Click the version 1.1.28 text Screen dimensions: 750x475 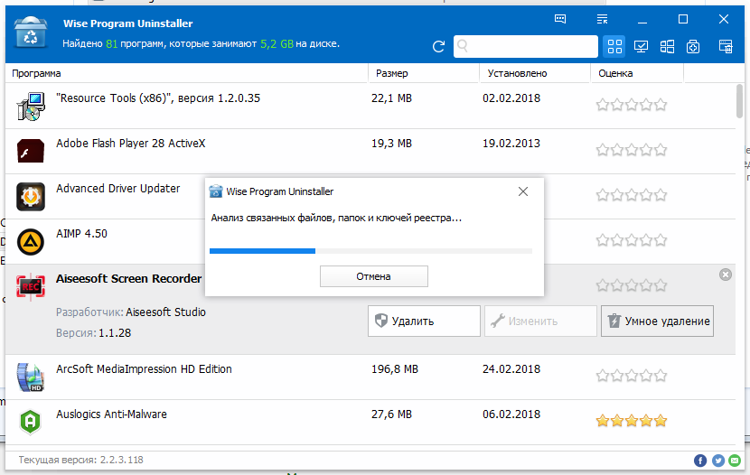[115, 333]
